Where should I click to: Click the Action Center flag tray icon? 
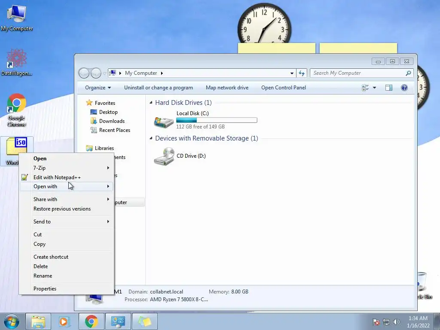pos(376,322)
